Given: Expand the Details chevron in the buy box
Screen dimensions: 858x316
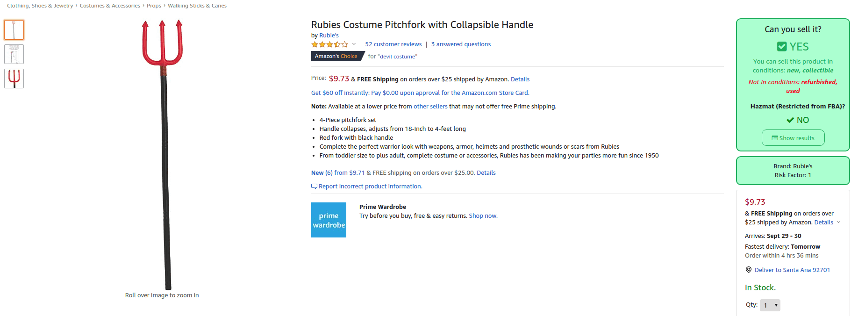Looking at the screenshot, I should (x=838, y=222).
